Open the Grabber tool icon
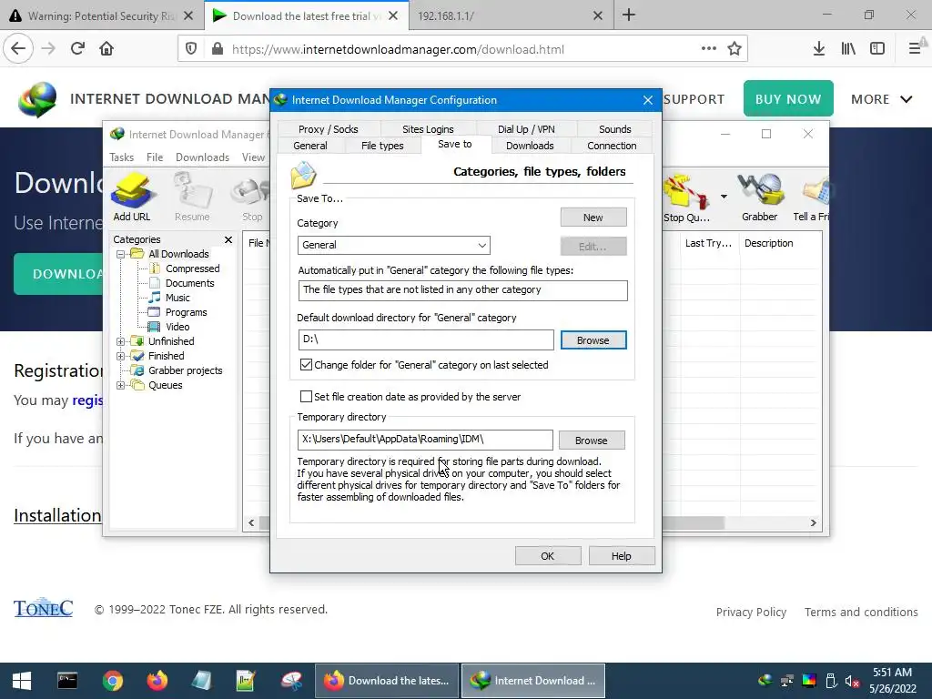This screenshot has width=932, height=699. coord(759,198)
